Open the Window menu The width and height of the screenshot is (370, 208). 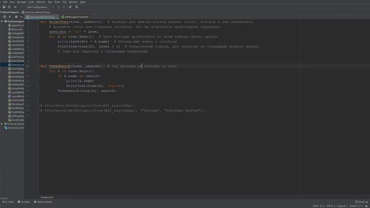73,2
